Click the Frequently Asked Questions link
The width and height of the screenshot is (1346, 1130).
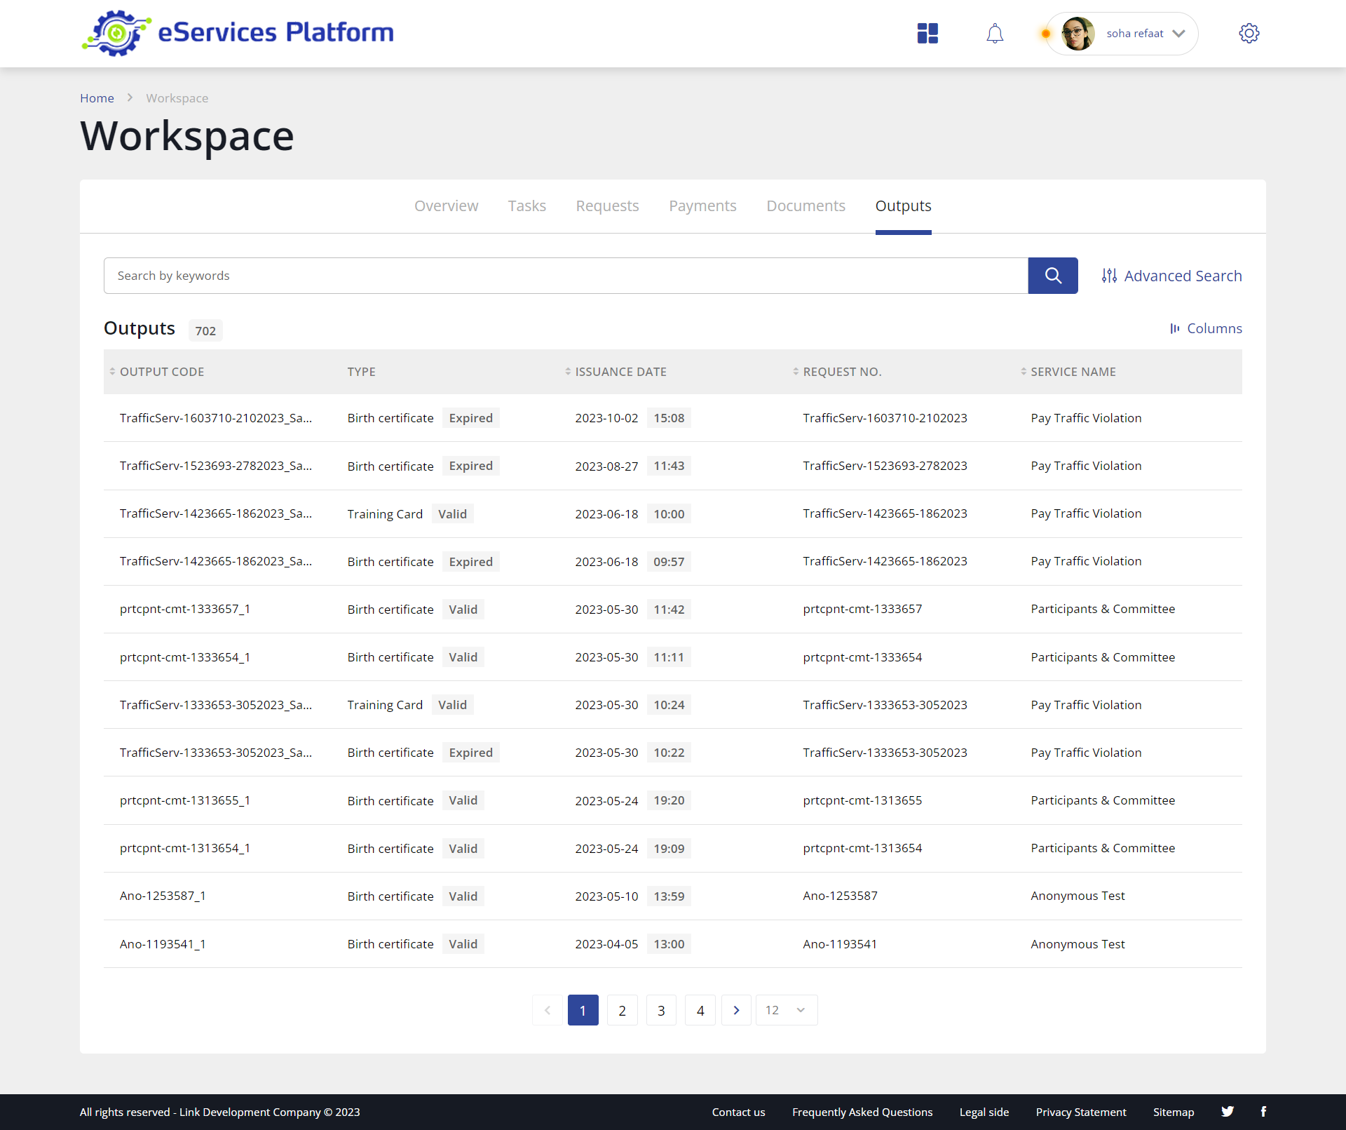point(862,1112)
